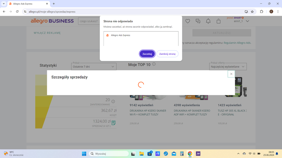Open the 'Najczęściej wyświetlane' offers dropdown
This screenshot has width=282, height=158.
click(x=228, y=66)
